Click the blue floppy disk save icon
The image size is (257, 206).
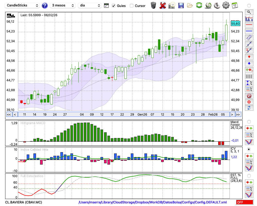coord(181,5)
